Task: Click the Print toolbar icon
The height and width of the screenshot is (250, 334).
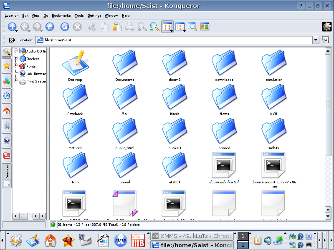Action: (x=130, y=27)
